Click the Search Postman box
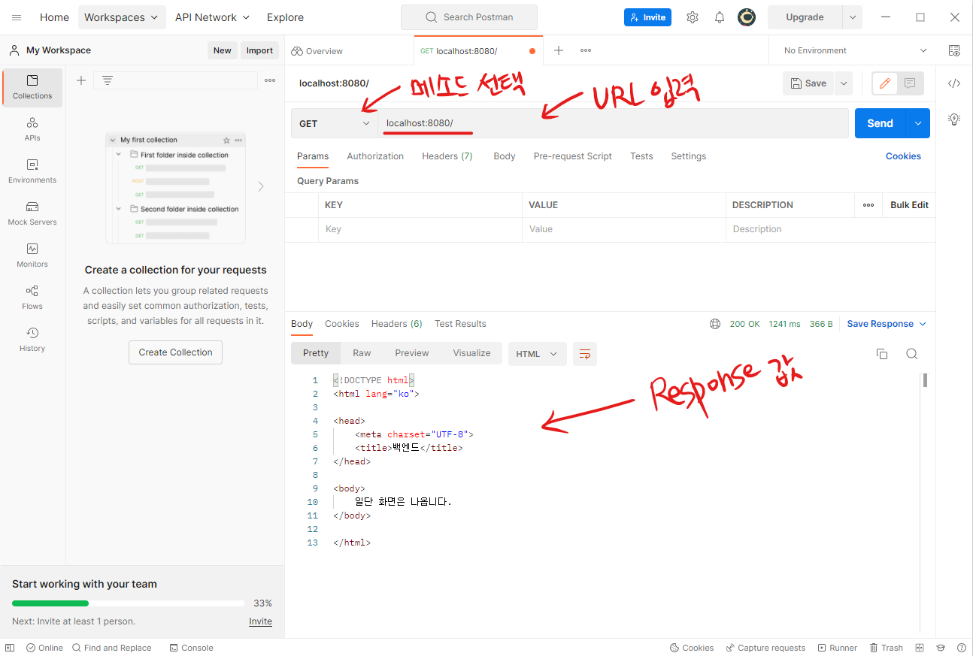Image resolution: width=973 pixels, height=656 pixels. click(469, 17)
